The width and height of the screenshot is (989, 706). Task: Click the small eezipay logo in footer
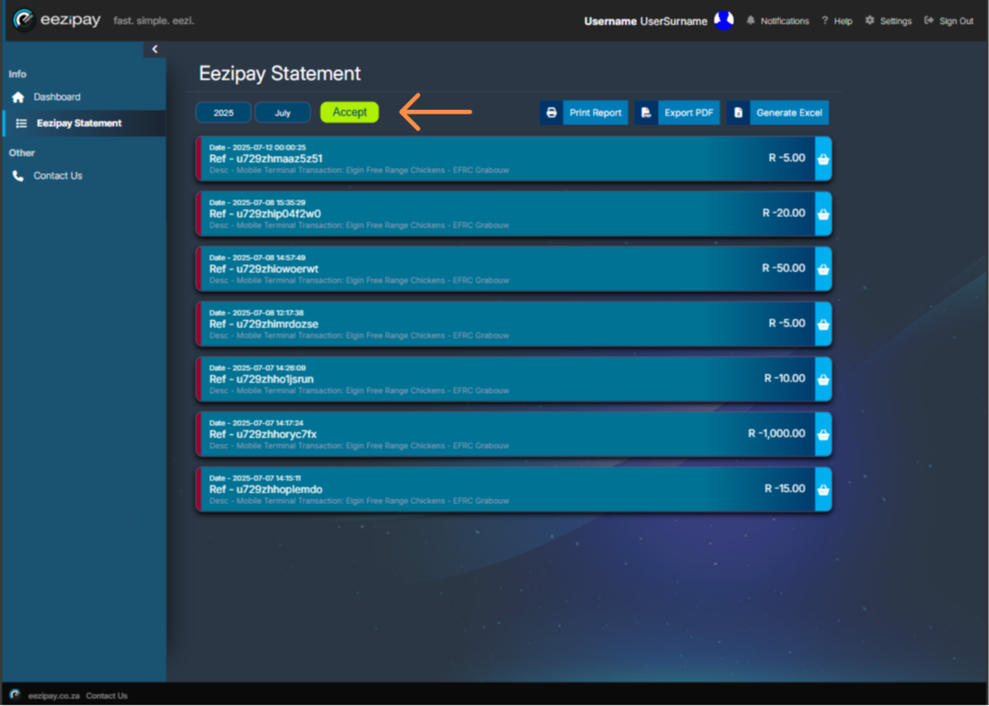click(15, 695)
